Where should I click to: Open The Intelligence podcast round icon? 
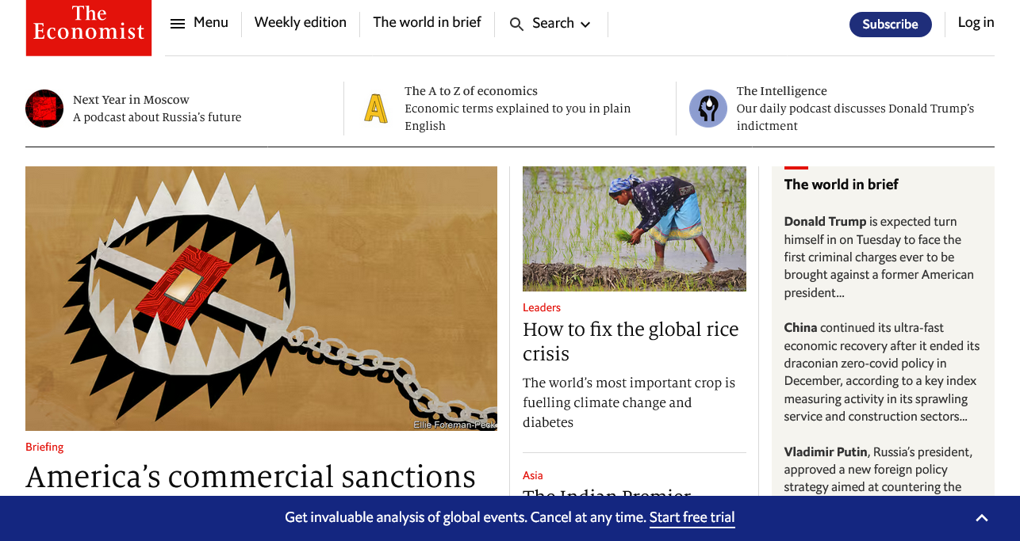click(x=708, y=109)
